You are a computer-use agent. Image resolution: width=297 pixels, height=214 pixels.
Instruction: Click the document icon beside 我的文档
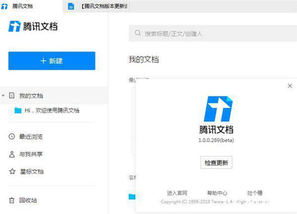pyautogui.click(x=12, y=95)
